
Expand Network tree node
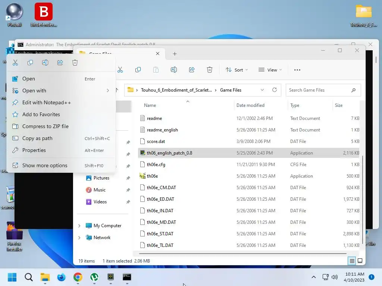tap(79, 238)
